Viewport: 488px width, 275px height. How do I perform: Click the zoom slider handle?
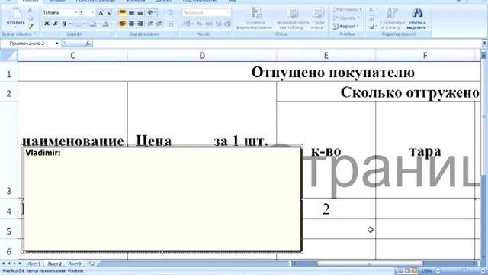tap(464, 271)
